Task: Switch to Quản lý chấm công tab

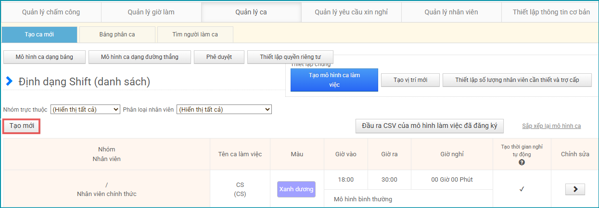Action: pos(51,12)
